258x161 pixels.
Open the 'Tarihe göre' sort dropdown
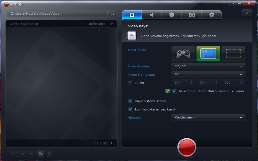[100, 24]
